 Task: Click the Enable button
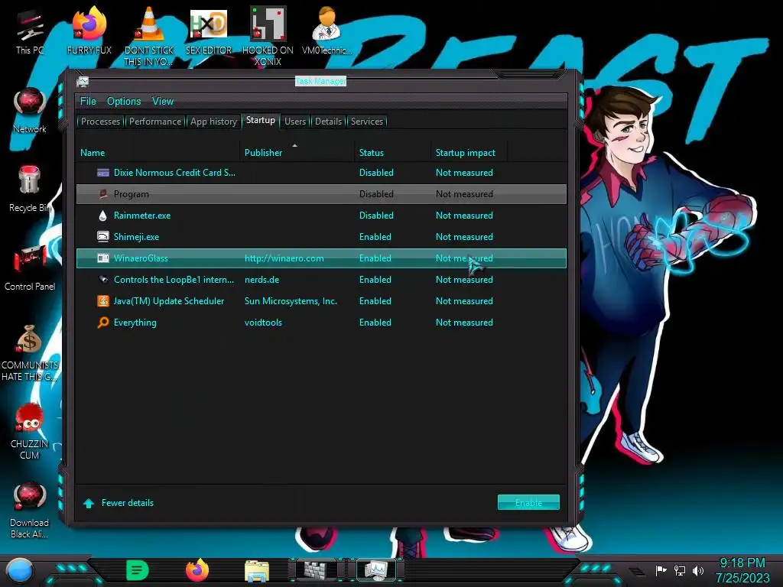[x=528, y=503]
